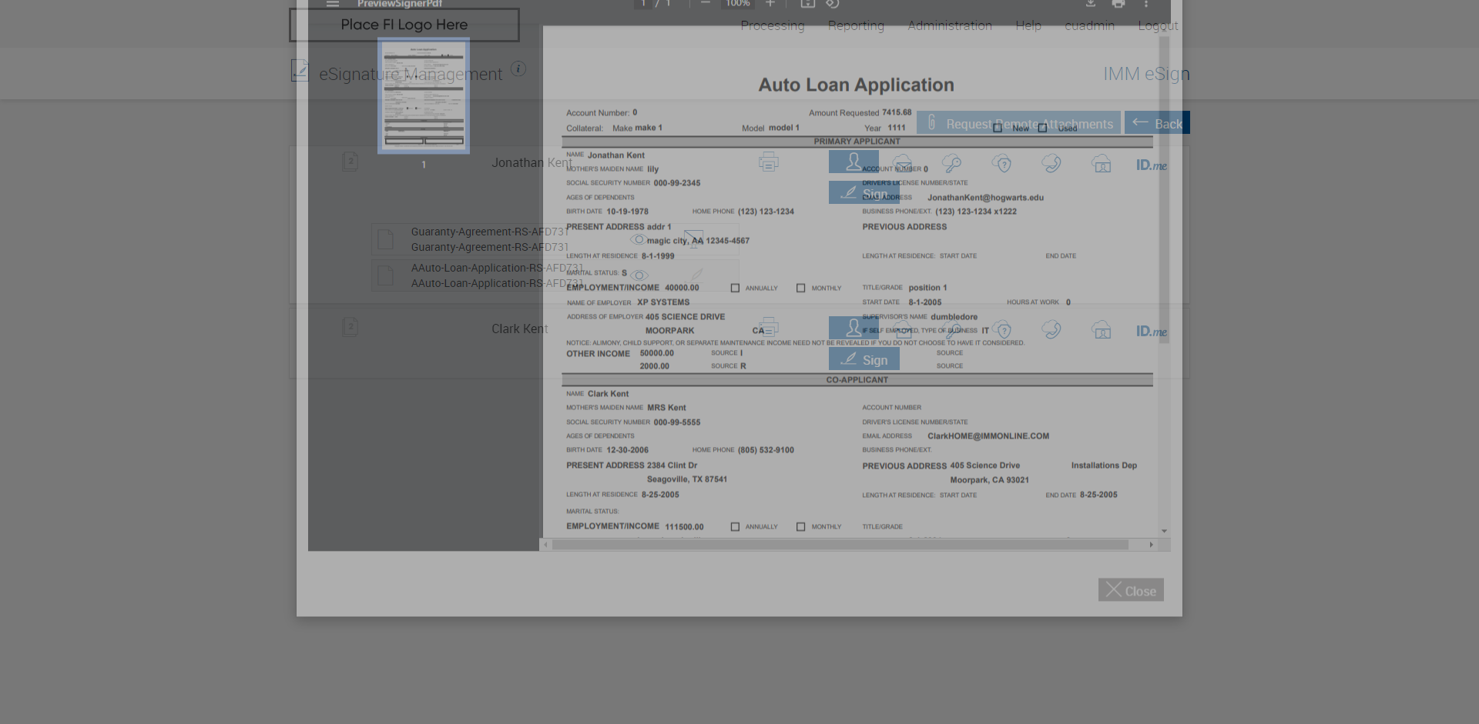Select the person icon button for Jonathan Kent
The width and height of the screenshot is (1479, 724).
(x=854, y=162)
